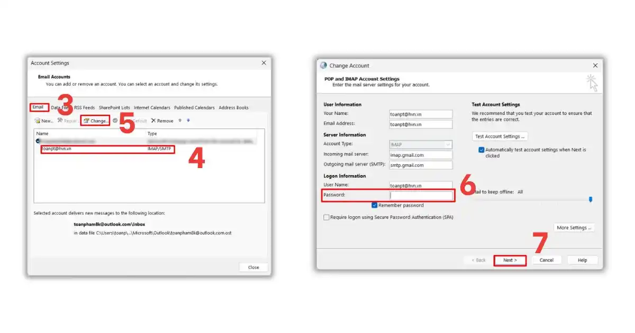Open the Email tab
Viewport: 635px width, 333px height.
(38, 107)
